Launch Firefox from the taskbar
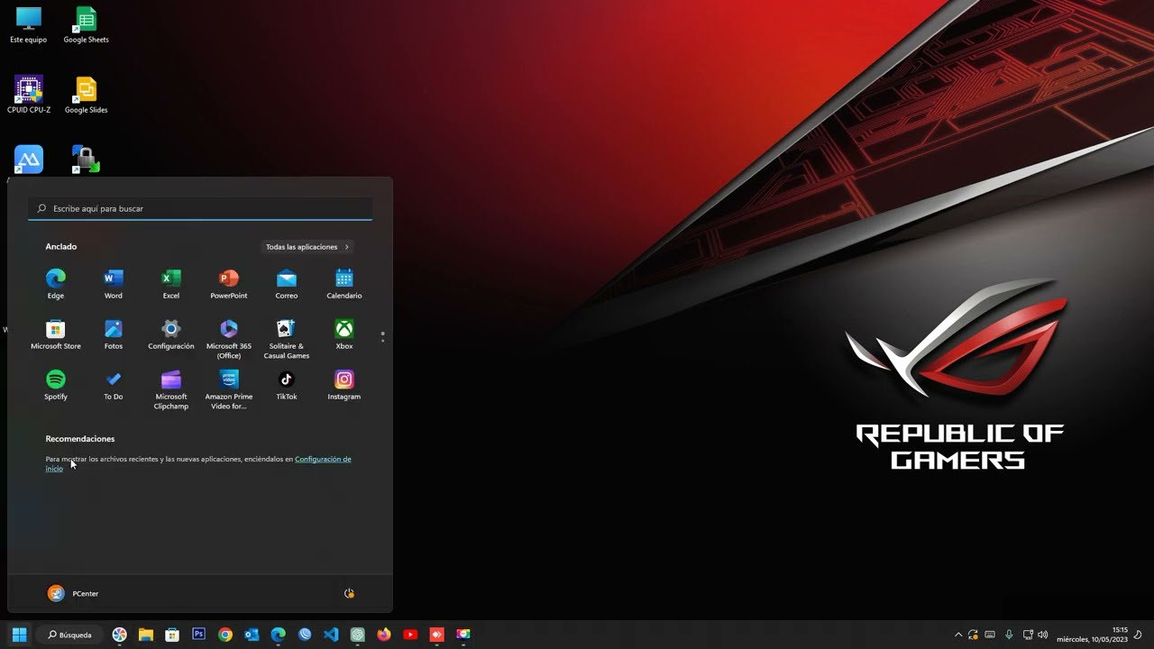This screenshot has width=1154, height=649. (384, 635)
